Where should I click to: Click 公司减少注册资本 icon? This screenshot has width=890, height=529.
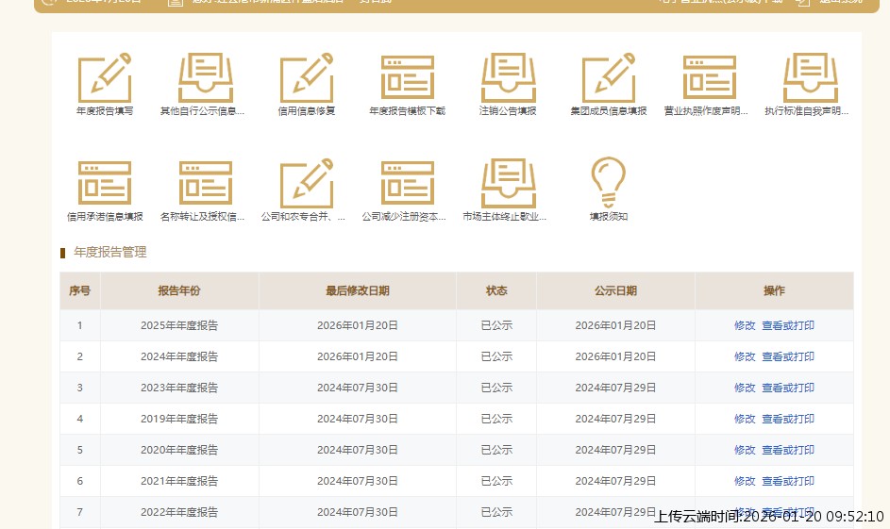coord(407,184)
